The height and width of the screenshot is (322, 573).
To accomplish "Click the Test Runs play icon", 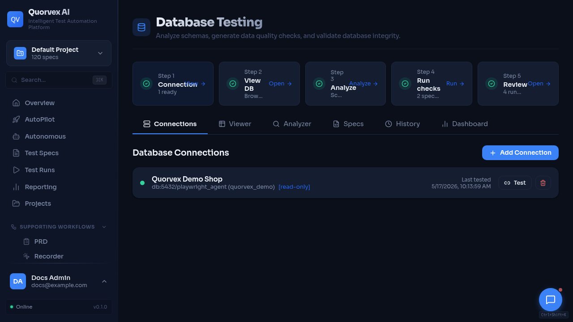I will (16, 170).
